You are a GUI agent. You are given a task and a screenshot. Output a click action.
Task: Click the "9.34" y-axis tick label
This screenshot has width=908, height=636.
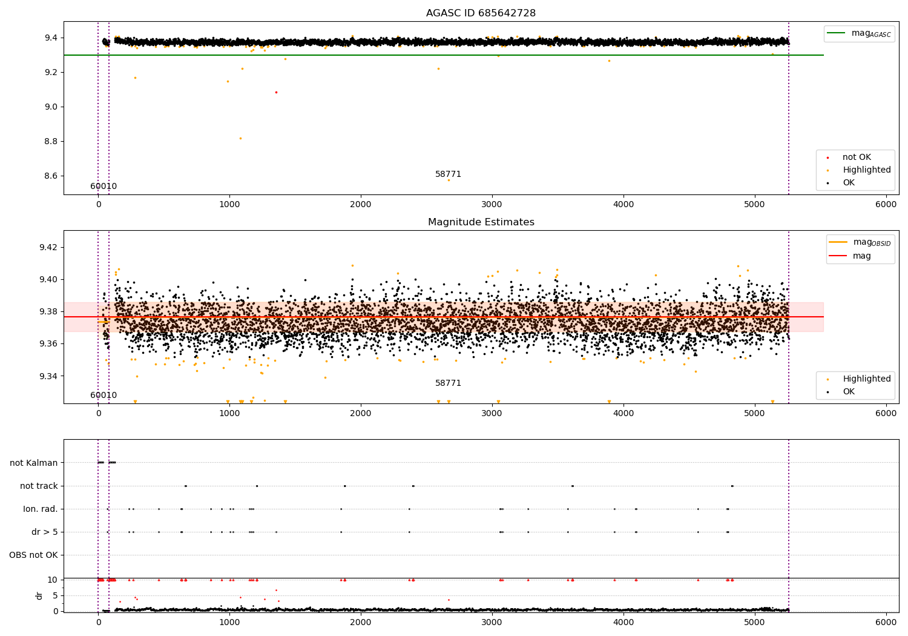click(48, 376)
